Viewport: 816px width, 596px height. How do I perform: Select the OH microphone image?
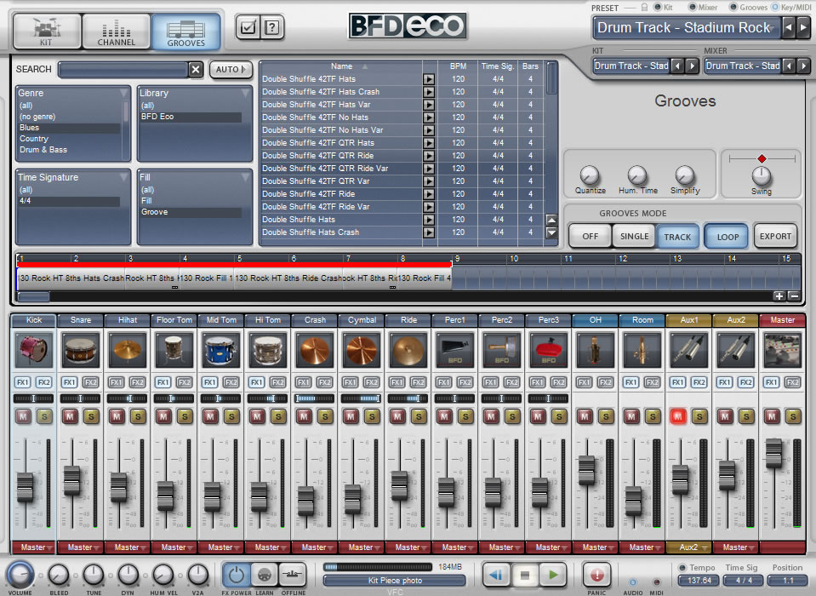(596, 350)
